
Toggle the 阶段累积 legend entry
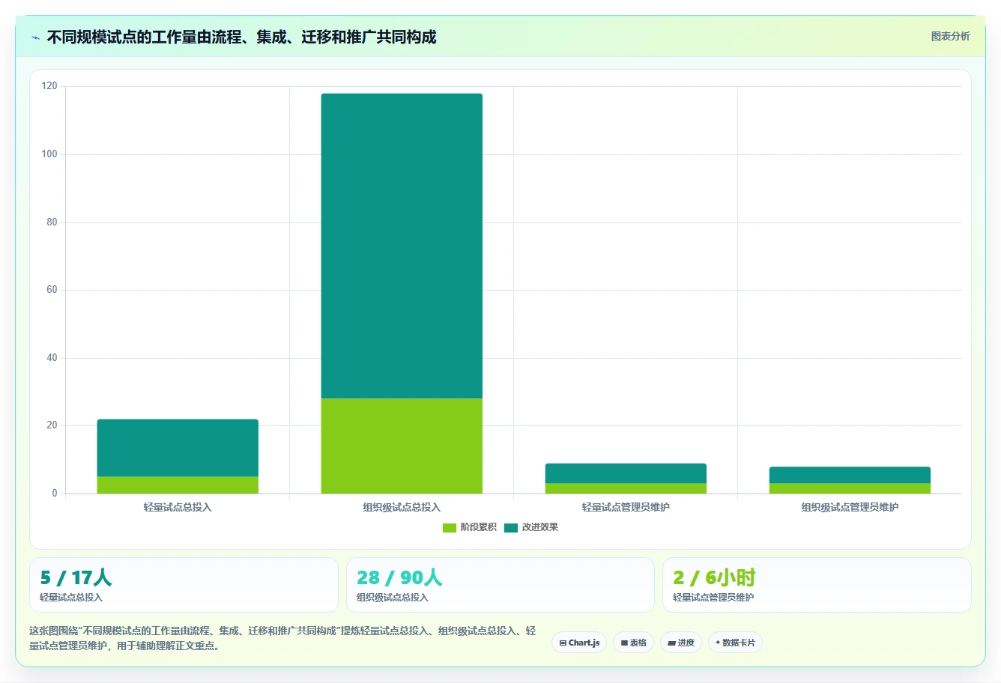(470, 527)
